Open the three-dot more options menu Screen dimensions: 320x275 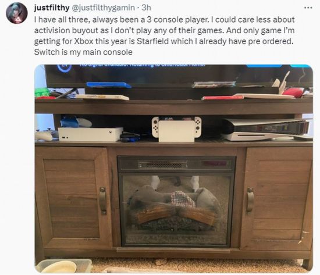pyautogui.click(x=308, y=8)
